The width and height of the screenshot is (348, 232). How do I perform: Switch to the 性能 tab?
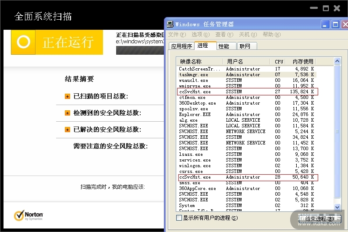pyautogui.click(x=226, y=46)
